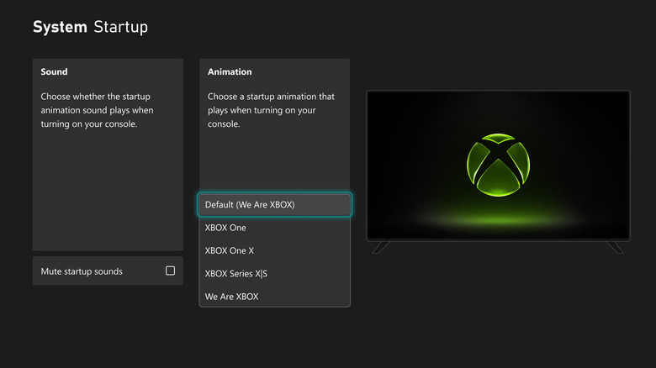Check the Mute startup sounds checkbox

[170, 271]
